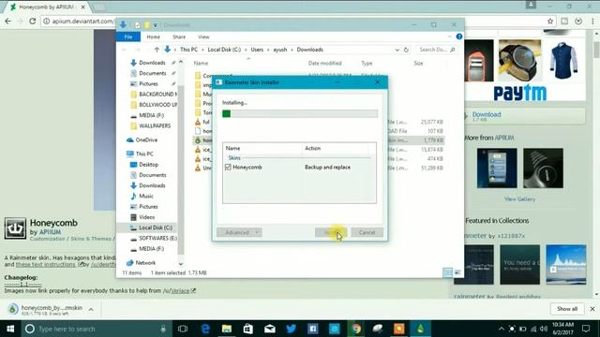The height and width of the screenshot is (337, 600).
Task: Open volume control in tray
Action: pyautogui.click(x=544, y=329)
